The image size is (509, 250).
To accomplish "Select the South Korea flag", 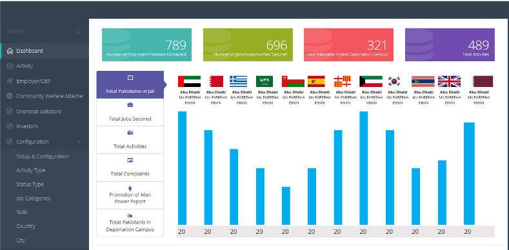I will 394,81.
